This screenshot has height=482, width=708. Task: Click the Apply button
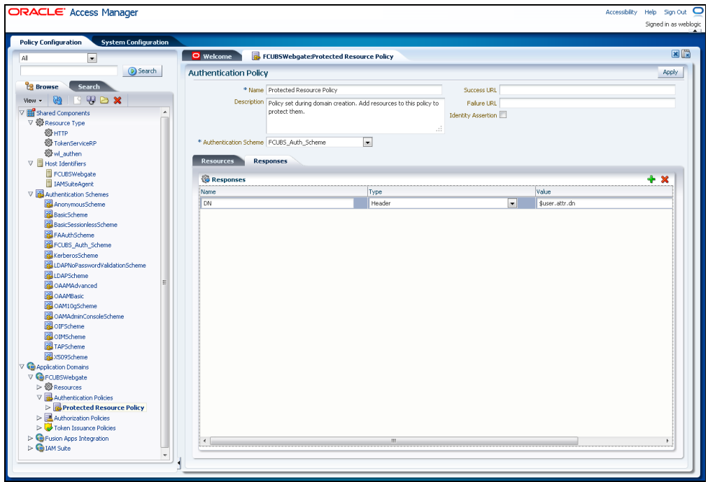[670, 72]
